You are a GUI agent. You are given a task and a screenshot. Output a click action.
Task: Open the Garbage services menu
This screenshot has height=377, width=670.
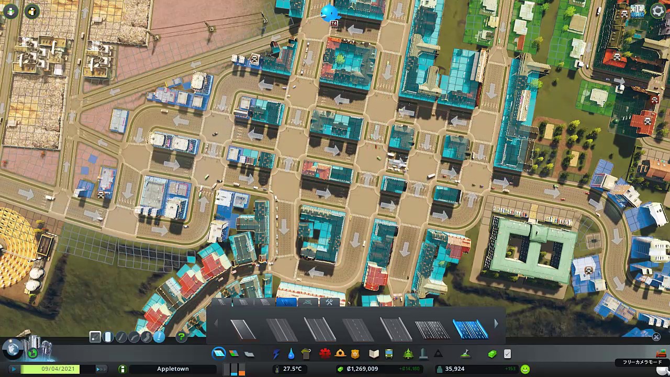pyautogui.click(x=306, y=354)
